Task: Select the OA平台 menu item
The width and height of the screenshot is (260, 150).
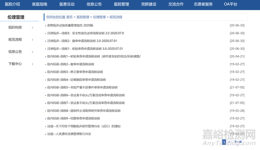Action: [231, 4]
